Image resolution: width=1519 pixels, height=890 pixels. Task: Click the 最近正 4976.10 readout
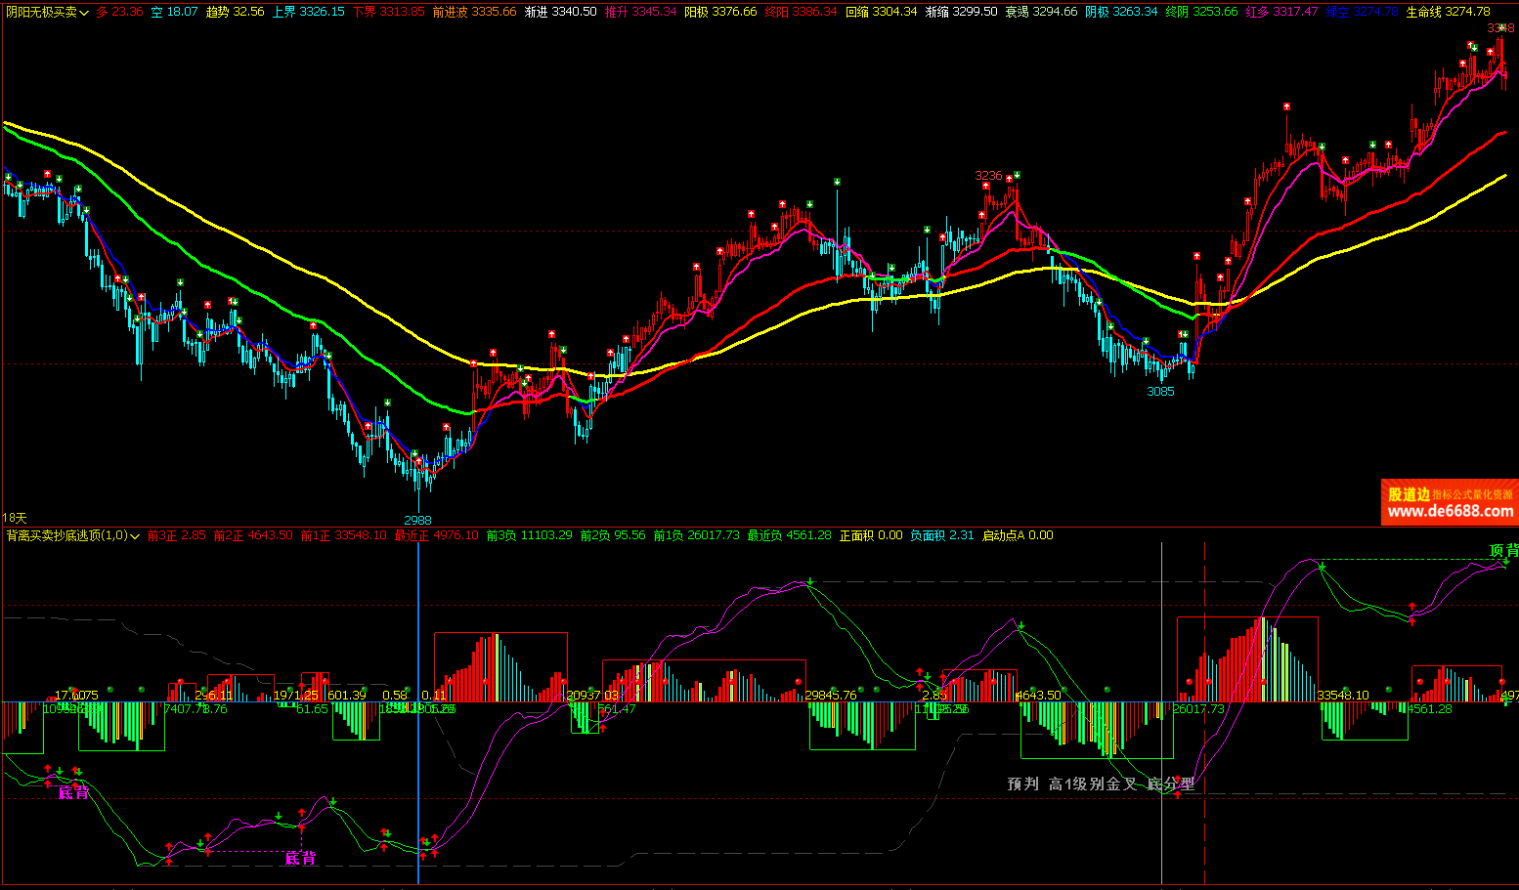(436, 535)
